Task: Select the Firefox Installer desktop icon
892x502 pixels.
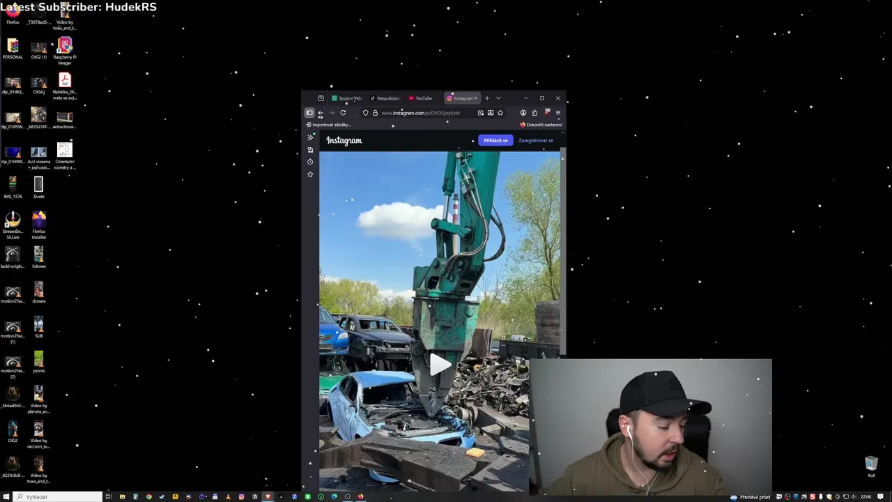Action: pos(38,226)
